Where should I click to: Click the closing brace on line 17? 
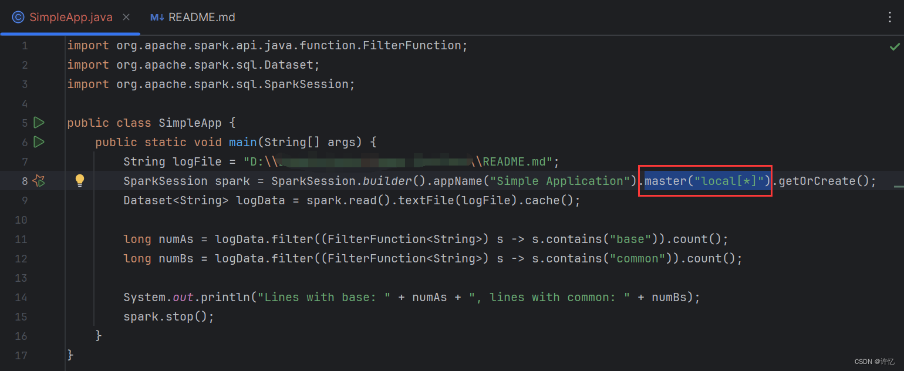(70, 355)
